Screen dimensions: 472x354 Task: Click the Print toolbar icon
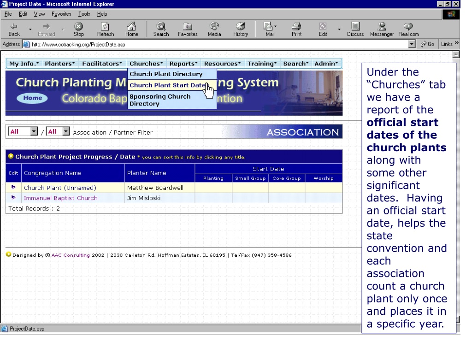coord(296,26)
